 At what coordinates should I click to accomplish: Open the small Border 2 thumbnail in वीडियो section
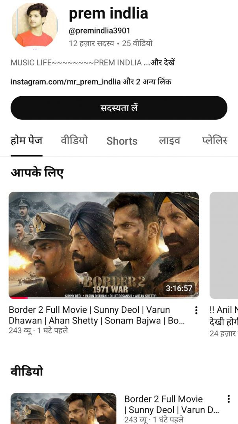pyautogui.click(x=63, y=408)
